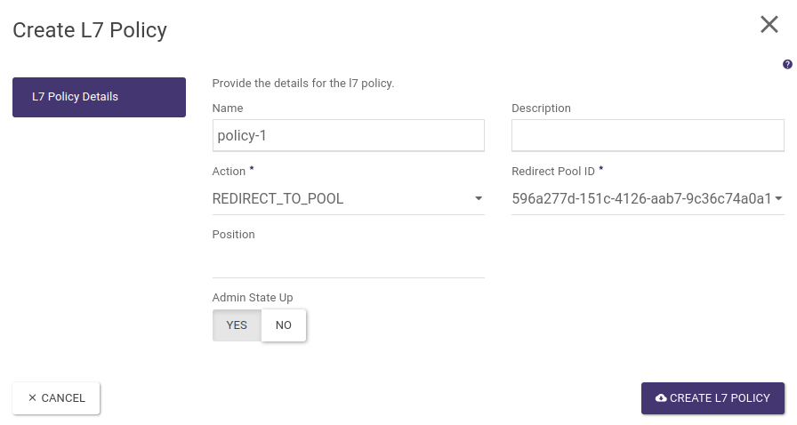
Task: Open the help question mark icon
Action: pyautogui.click(x=787, y=65)
